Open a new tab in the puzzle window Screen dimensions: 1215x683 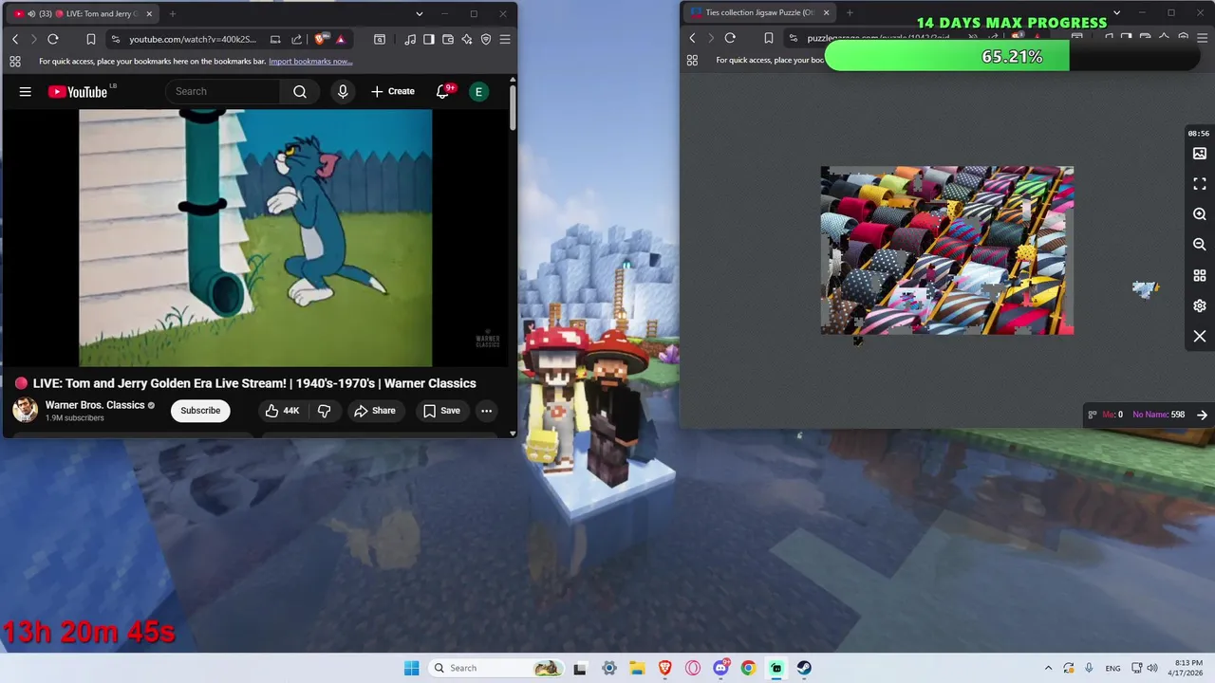(850, 13)
